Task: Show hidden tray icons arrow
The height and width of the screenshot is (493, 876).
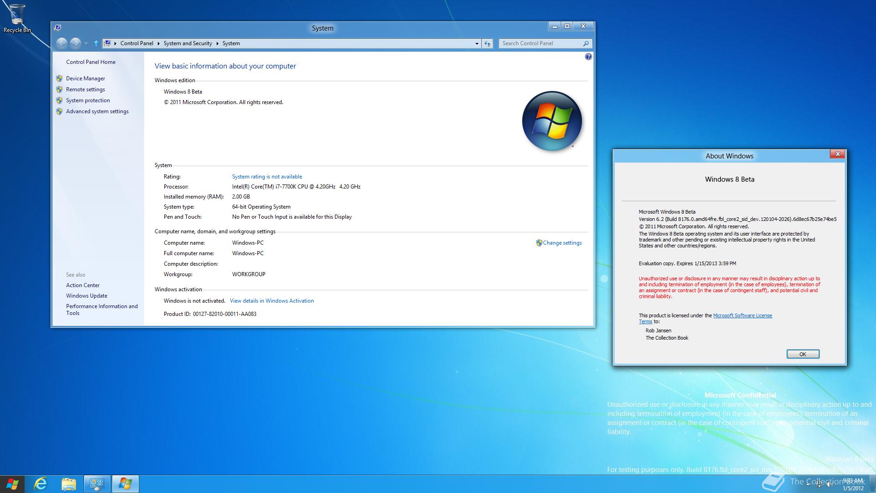Action: pos(808,484)
